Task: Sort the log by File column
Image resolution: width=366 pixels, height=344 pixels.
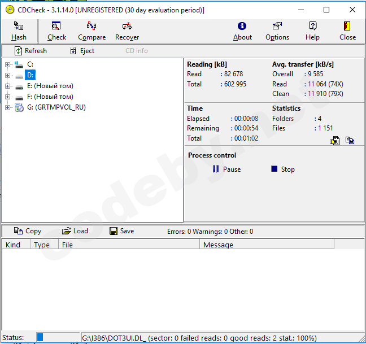Action: click(x=129, y=245)
